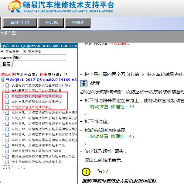Select the Q5/L-2017-Q5 quat2.0 vehicle header bar
184x184 pixels.
pos(39,46)
